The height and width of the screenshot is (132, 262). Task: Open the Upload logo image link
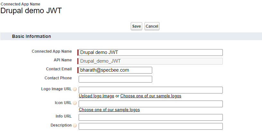point(96,96)
